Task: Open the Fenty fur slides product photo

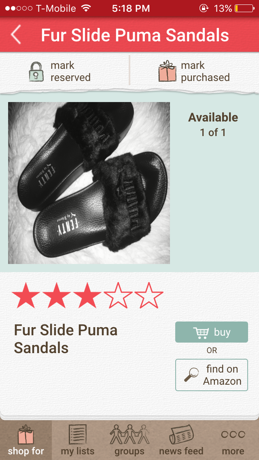Action: [89, 183]
